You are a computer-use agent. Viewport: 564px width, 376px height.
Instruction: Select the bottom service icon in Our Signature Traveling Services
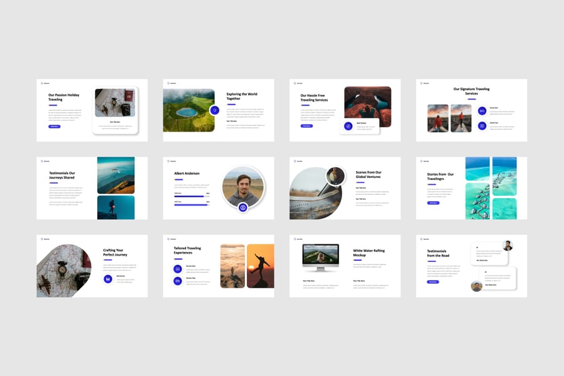482,126
